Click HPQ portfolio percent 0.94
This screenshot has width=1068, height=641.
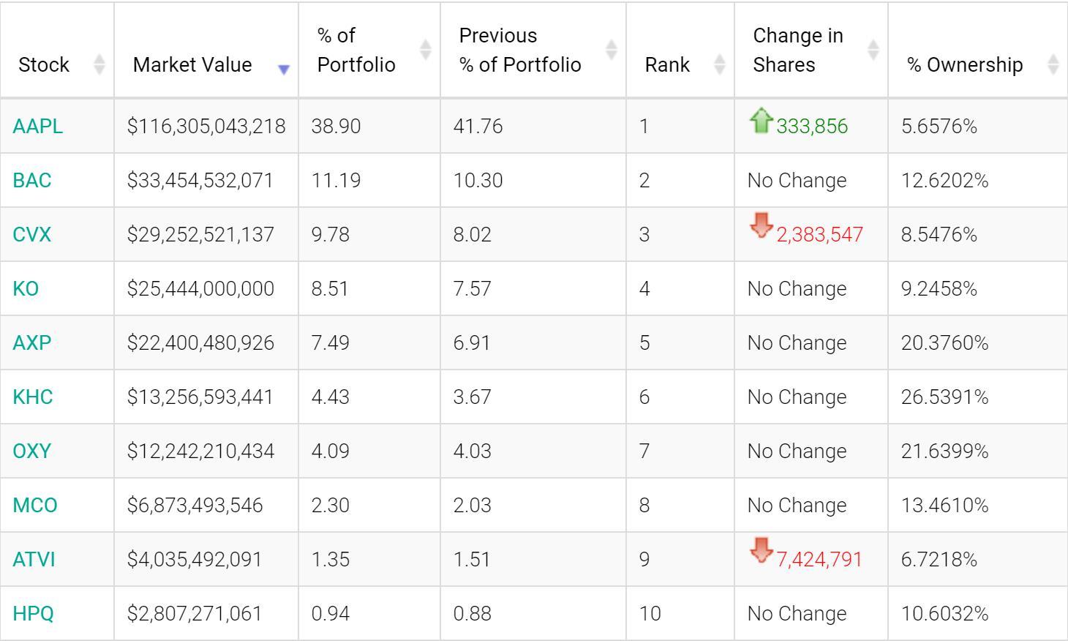point(330,613)
